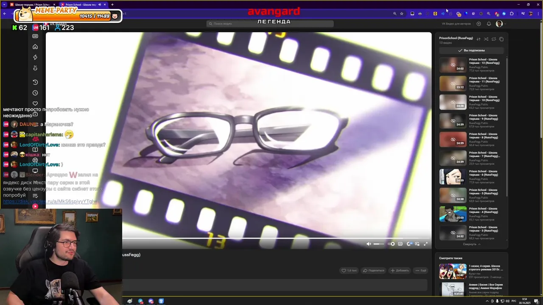Mute the video with speaker icon
543x305 pixels.
tap(369, 244)
